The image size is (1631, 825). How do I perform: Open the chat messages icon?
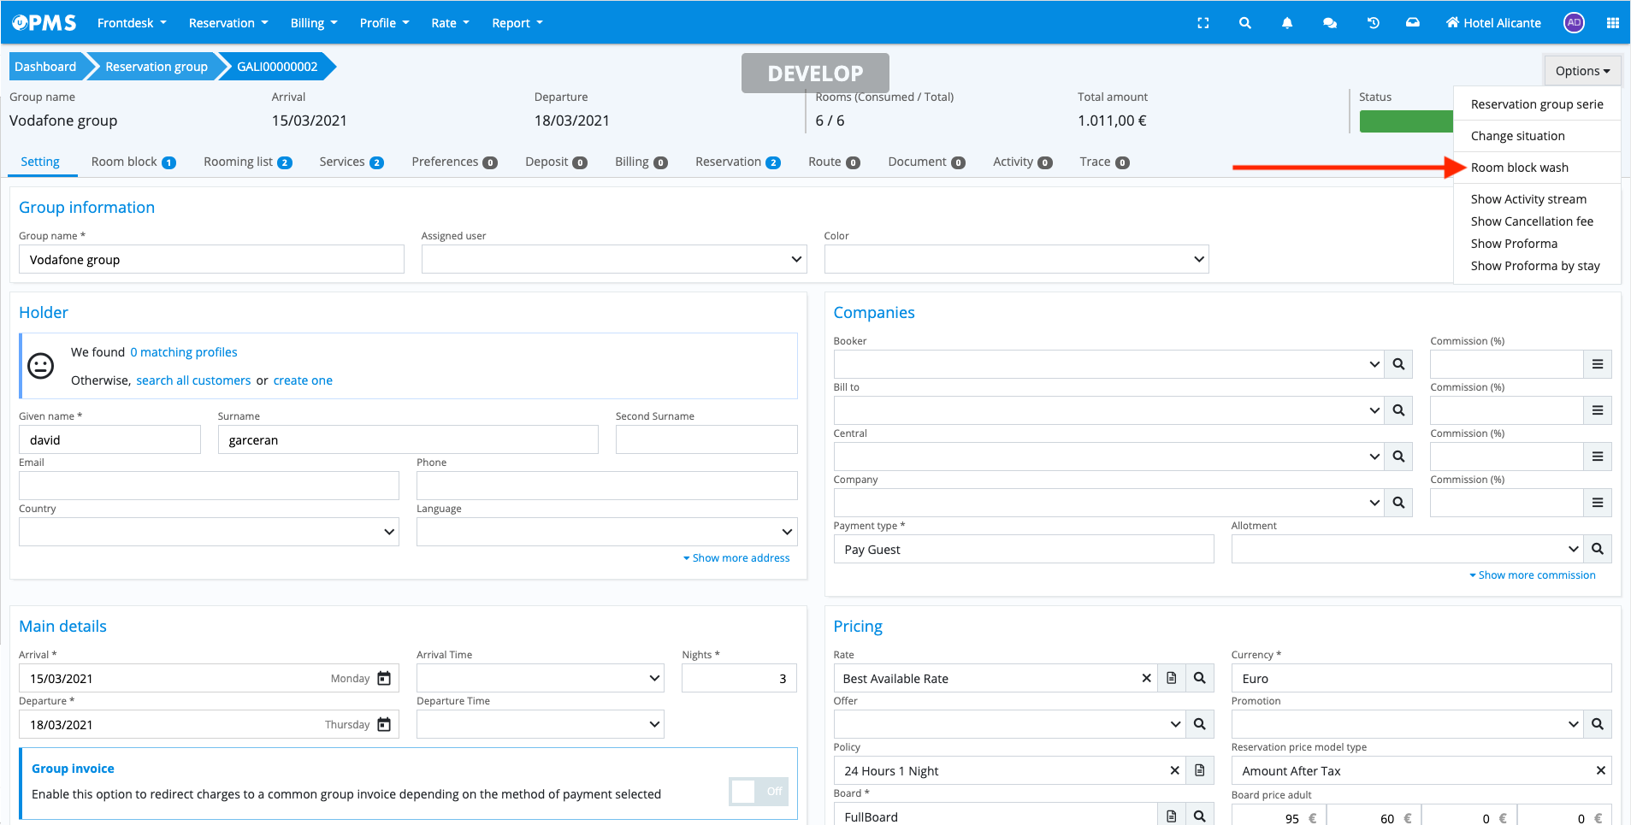[x=1329, y=23]
